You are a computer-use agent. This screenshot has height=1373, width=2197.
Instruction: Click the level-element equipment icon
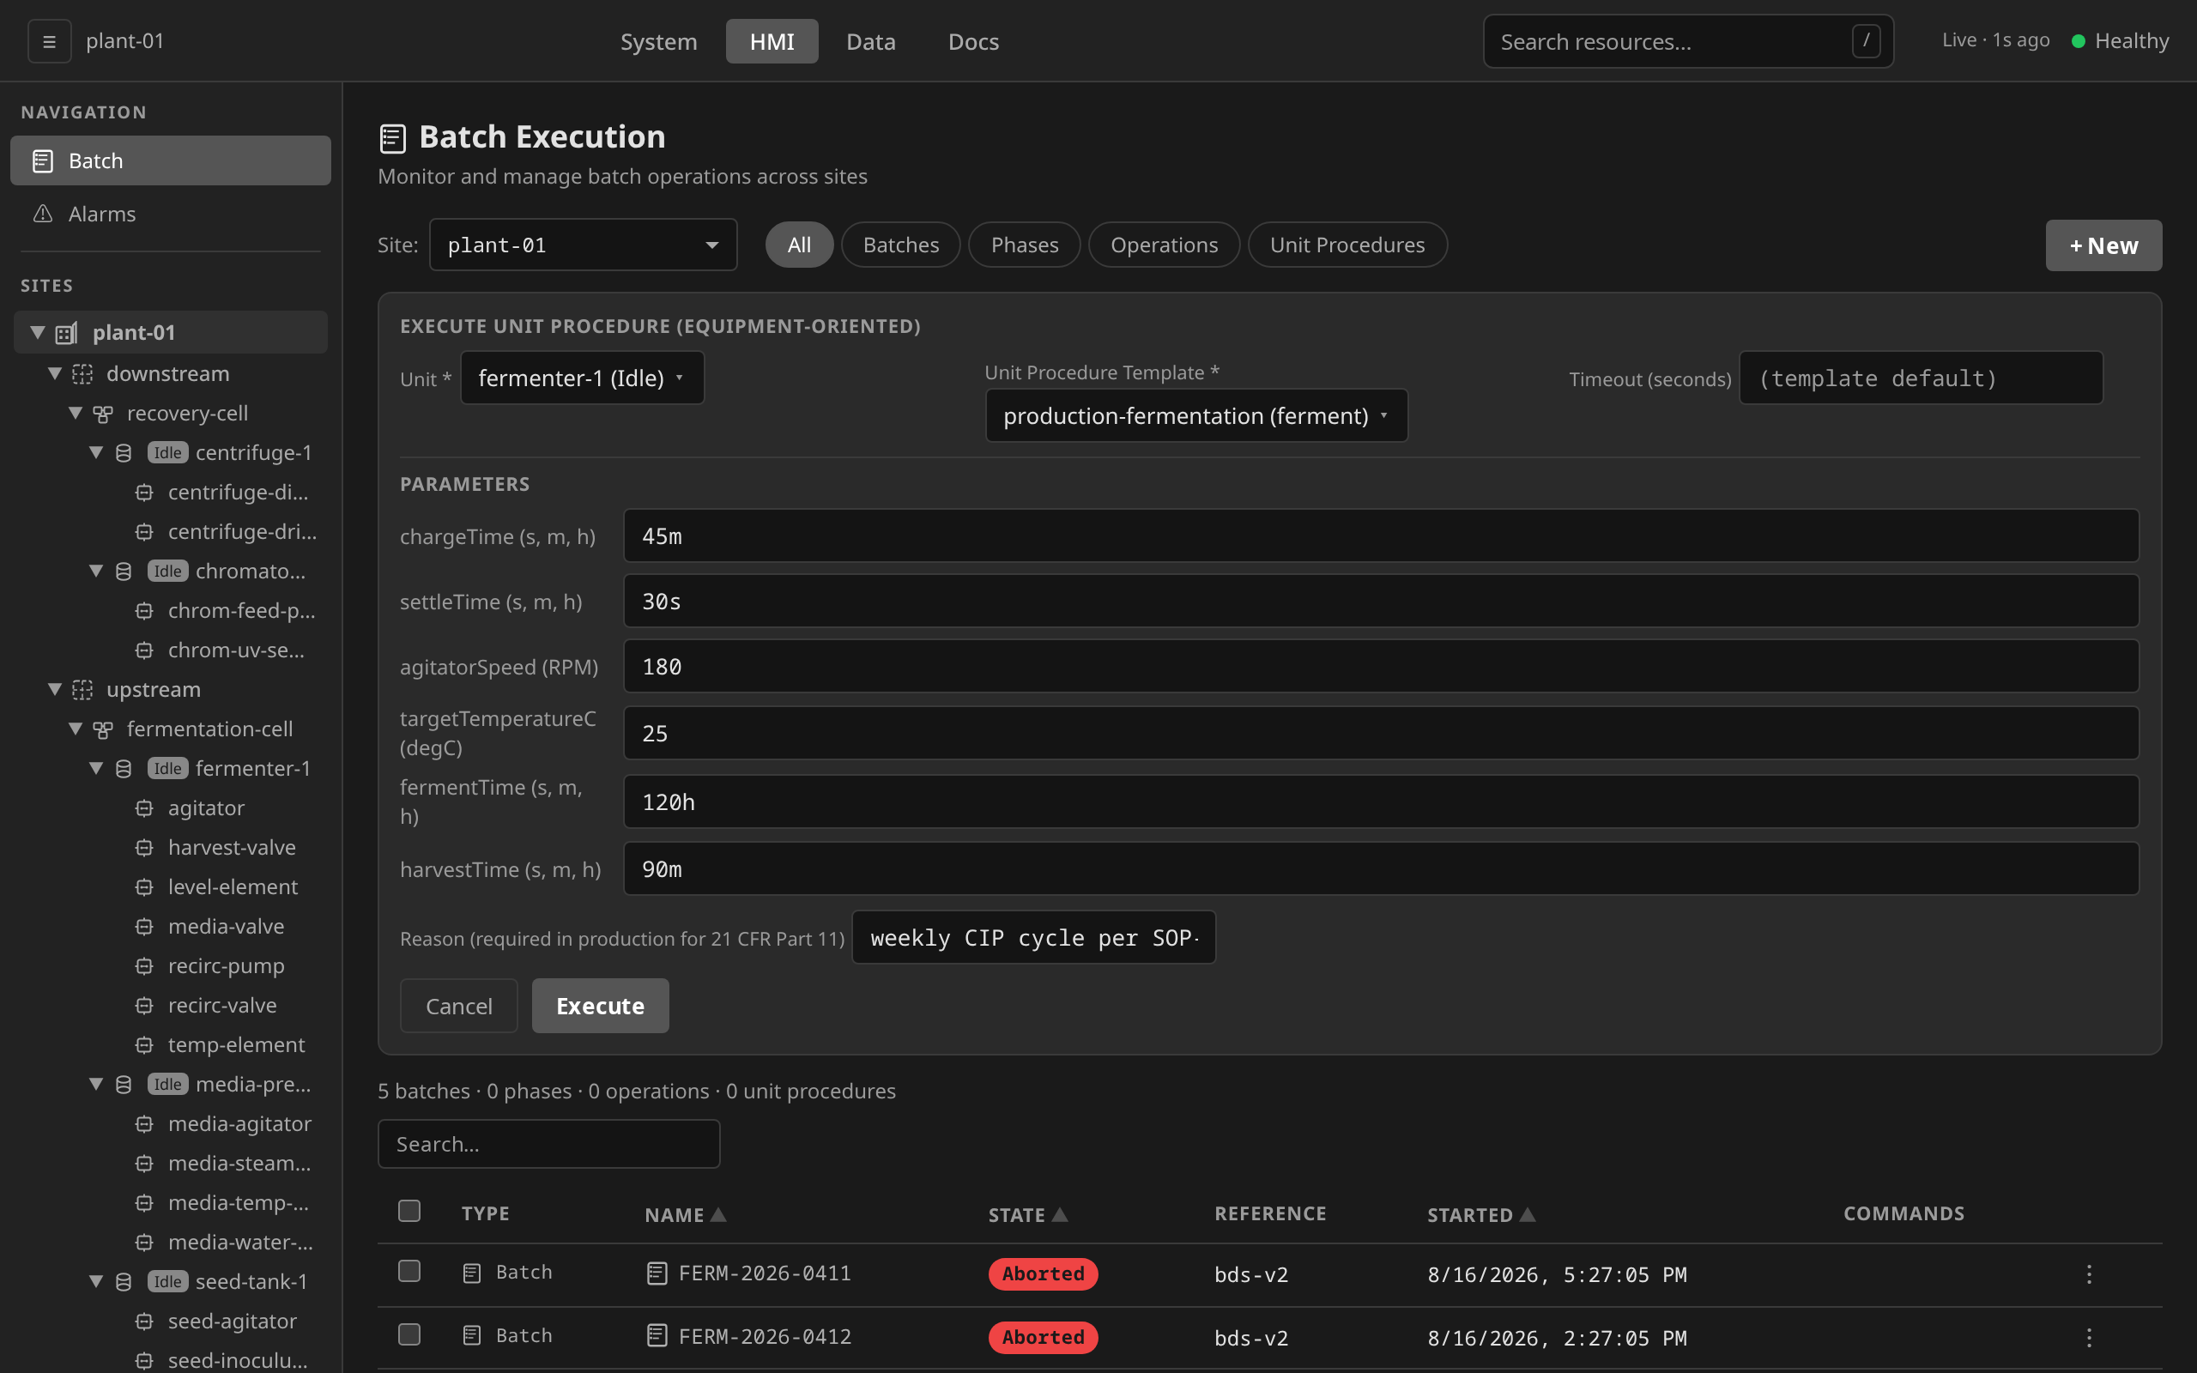tap(144, 887)
